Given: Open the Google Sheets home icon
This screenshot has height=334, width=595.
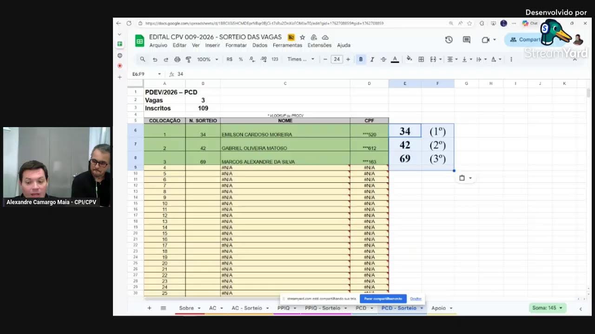Looking at the screenshot, I should tap(139, 40).
